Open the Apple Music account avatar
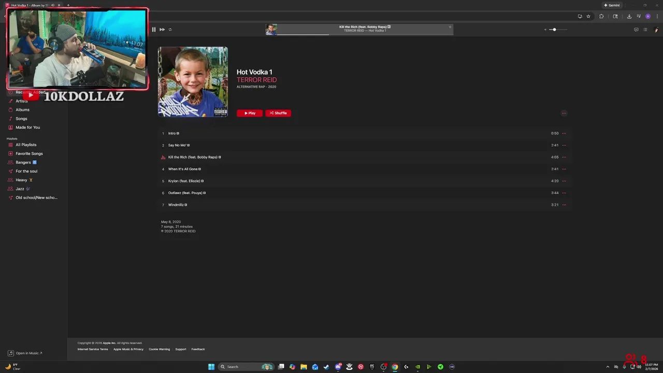This screenshot has height=373, width=663. coord(656,30)
